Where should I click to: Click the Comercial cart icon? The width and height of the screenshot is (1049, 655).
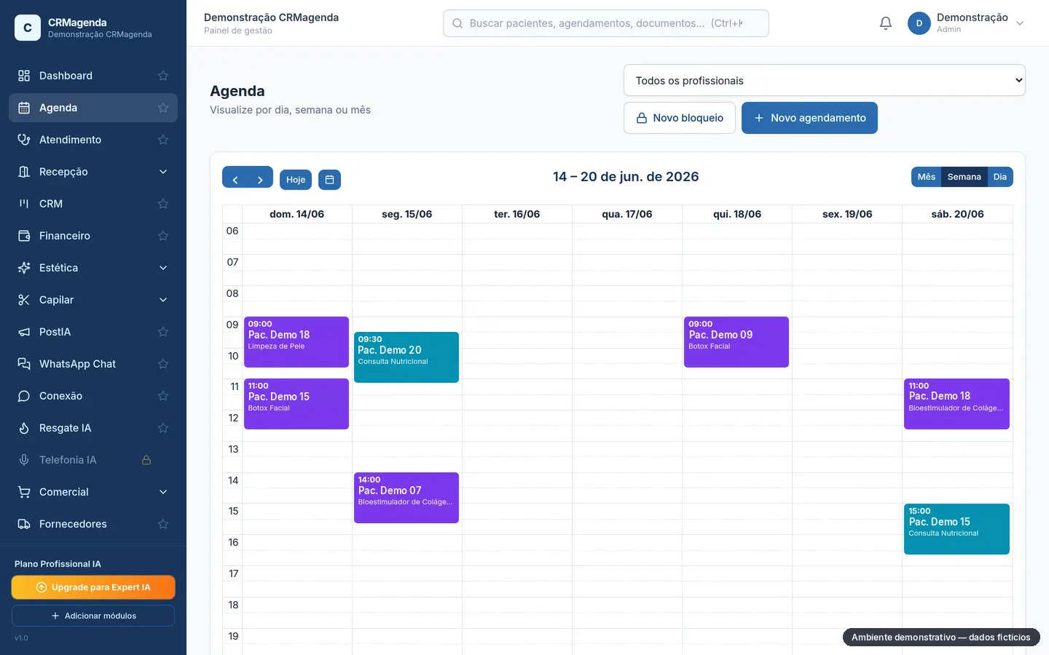click(24, 492)
